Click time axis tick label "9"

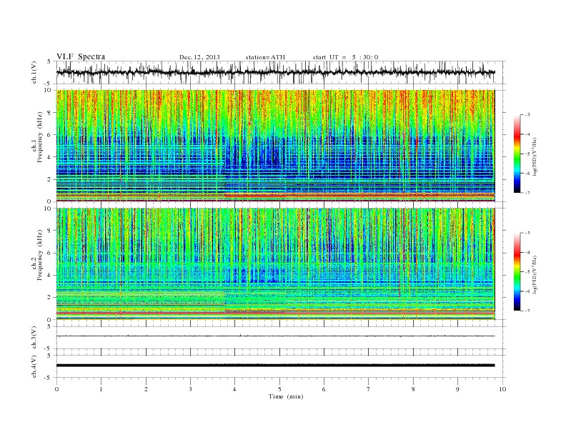457,389
